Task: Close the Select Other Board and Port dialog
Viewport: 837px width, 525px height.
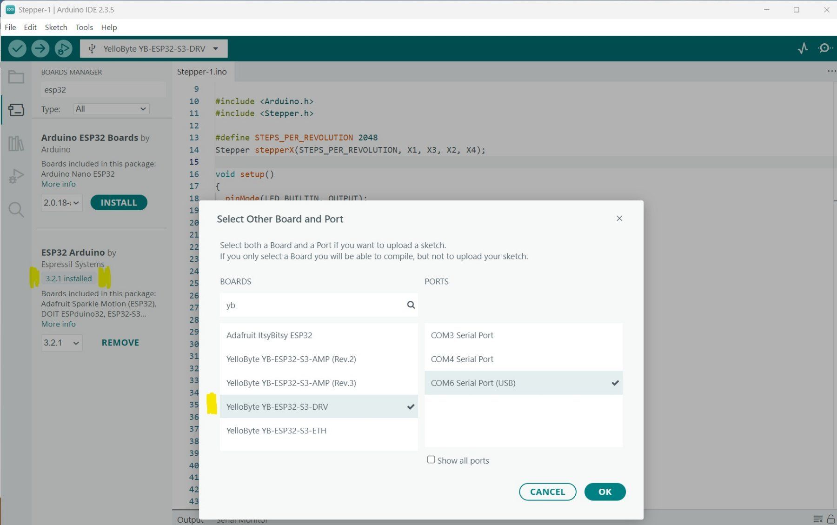Action: pos(619,219)
